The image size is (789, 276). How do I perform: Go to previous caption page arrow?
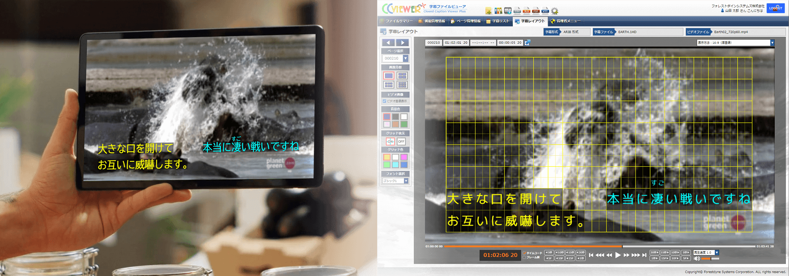[388, 43]
